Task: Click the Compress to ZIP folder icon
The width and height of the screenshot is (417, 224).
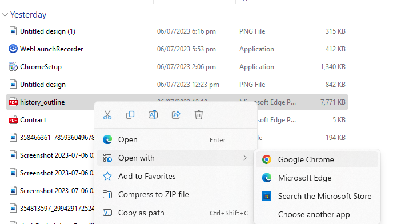Action: [x=107, y=194]
